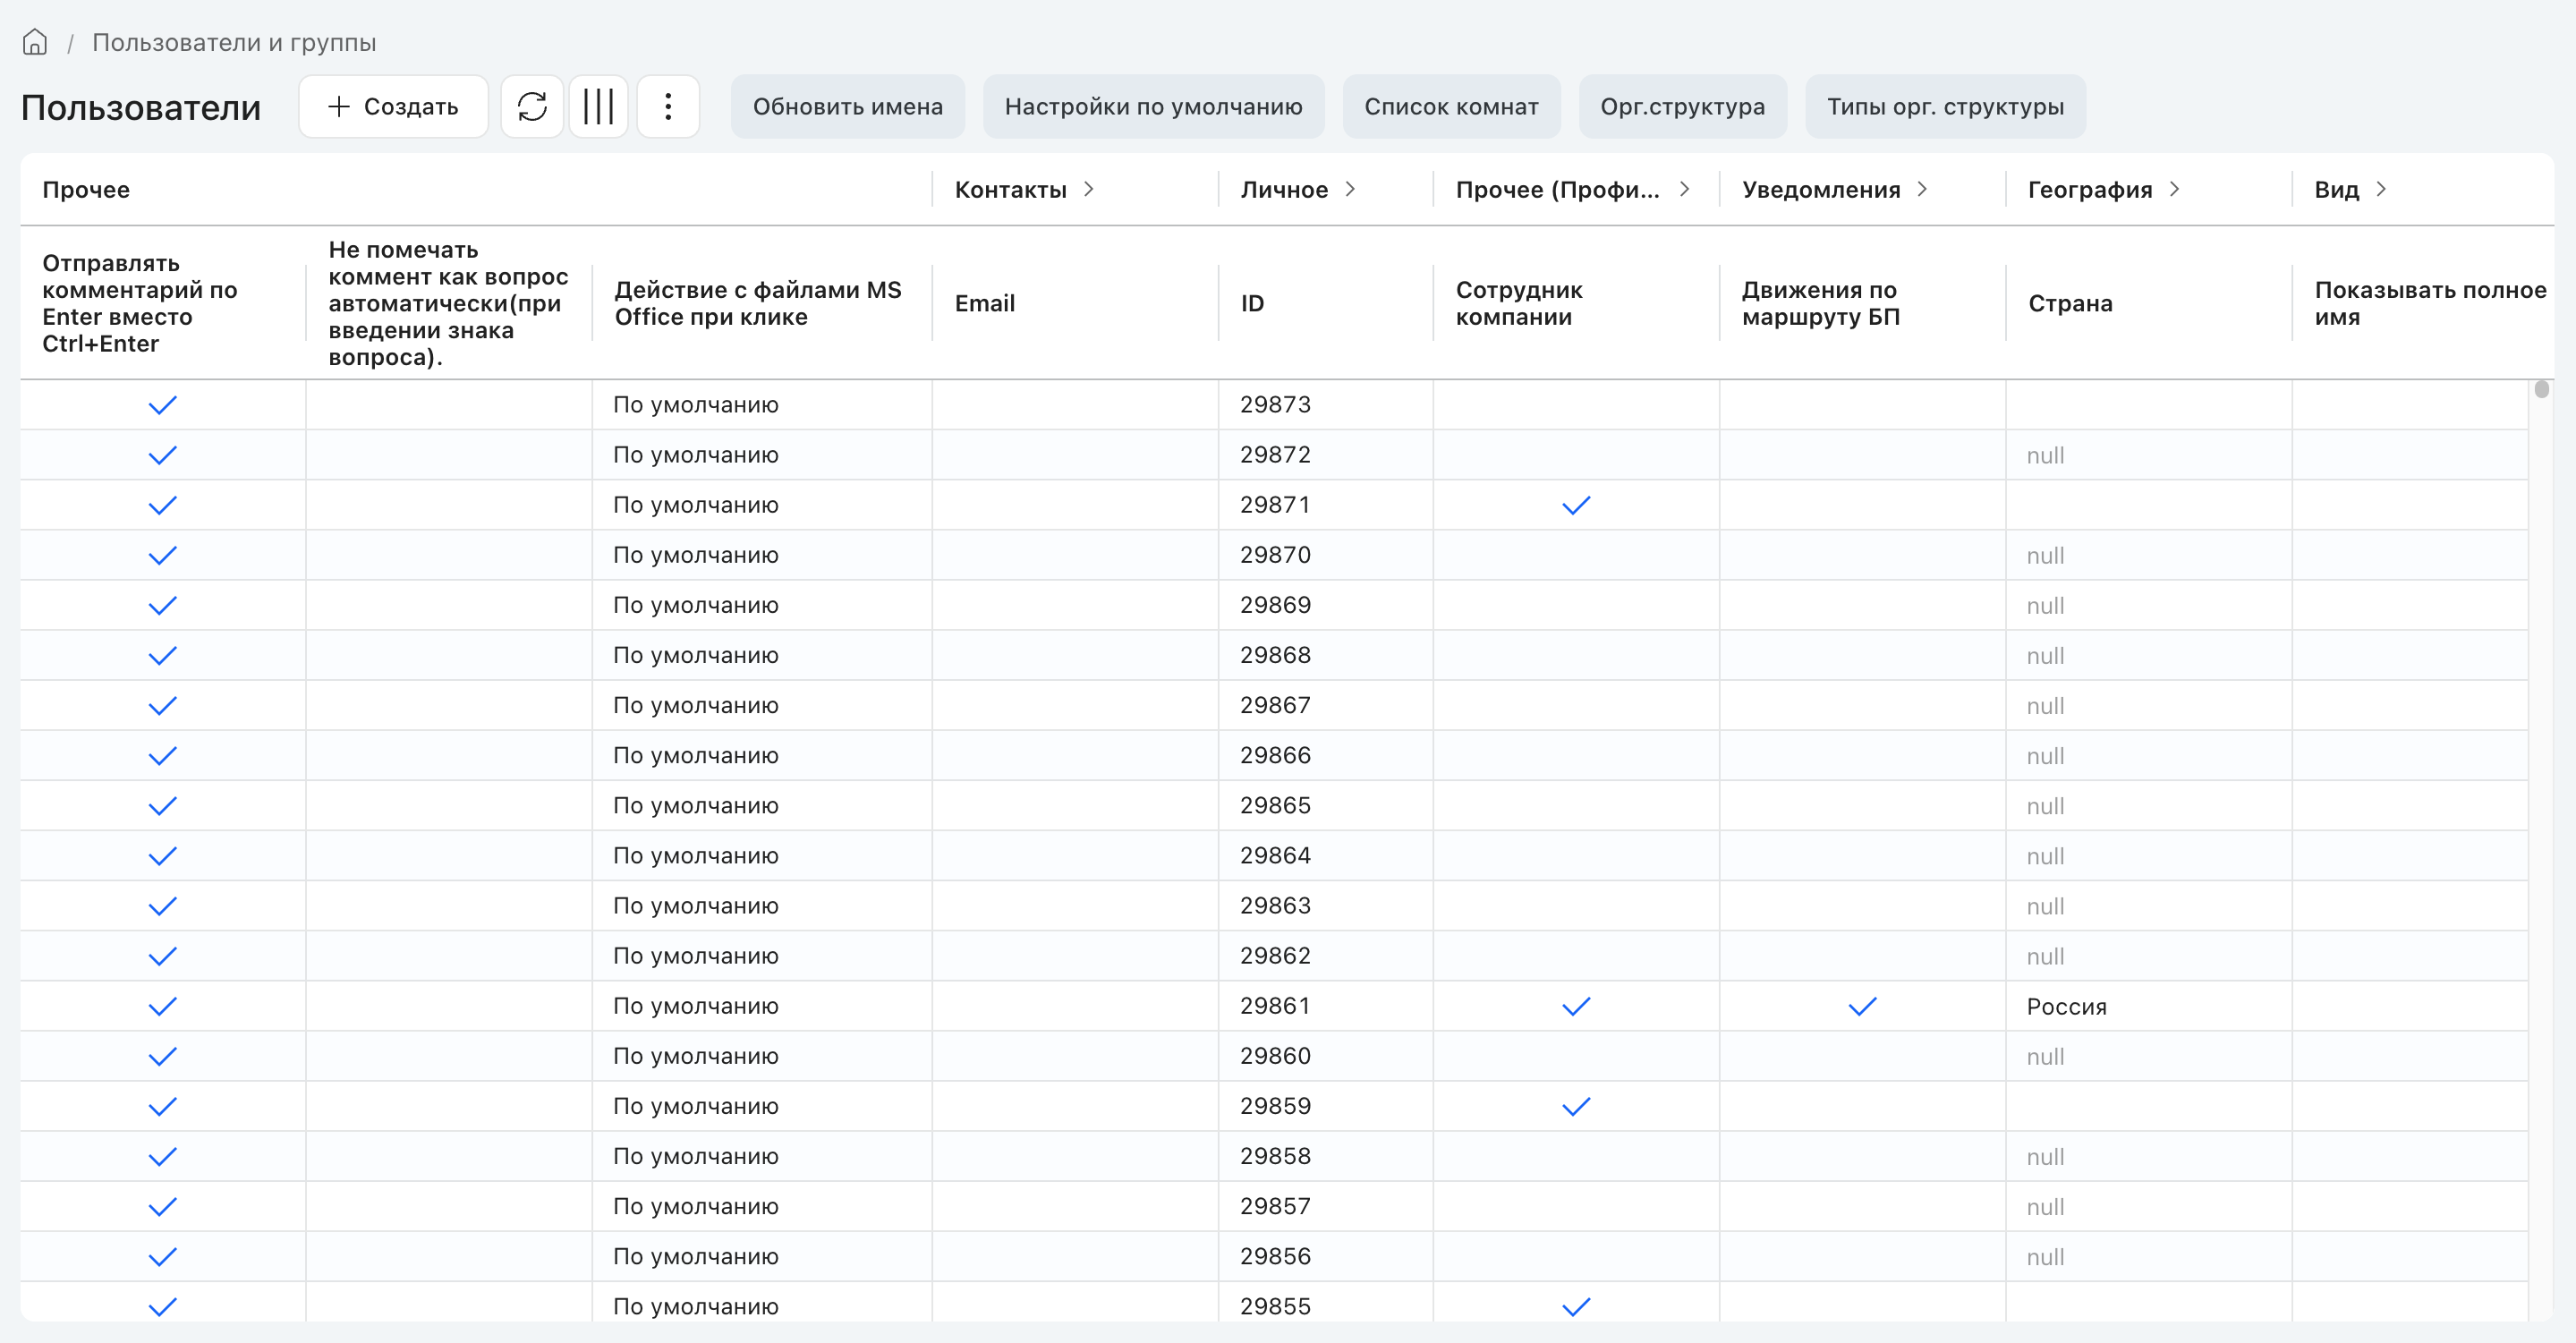2576x1343 pixels.
Task: Toggle Enter-send checkmark in row 29872
Action: pyautogui.click(x=162, y=455)
